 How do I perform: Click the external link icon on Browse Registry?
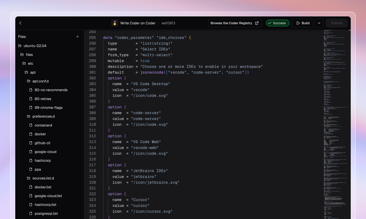pyautogui.click(x=257, y=23)
